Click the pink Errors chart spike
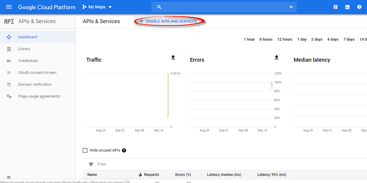The image size is (367, 183). point(272,86)
